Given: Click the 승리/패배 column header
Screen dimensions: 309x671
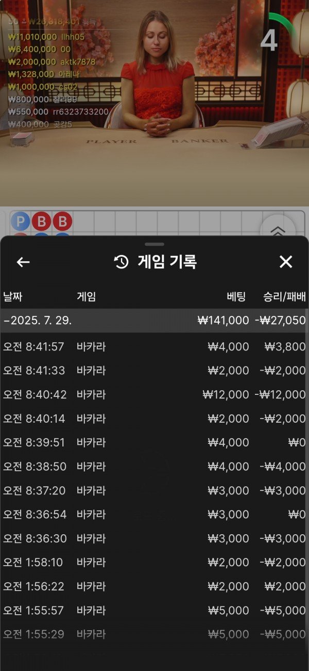Looking at the screenshot, I should (284, 297).
